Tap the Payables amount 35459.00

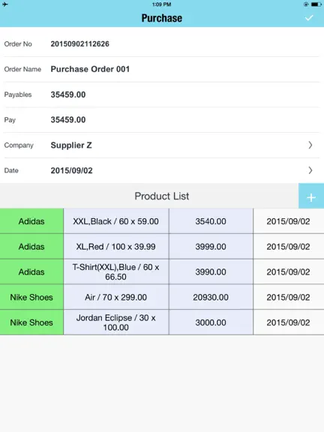click(x=68, y=94)
